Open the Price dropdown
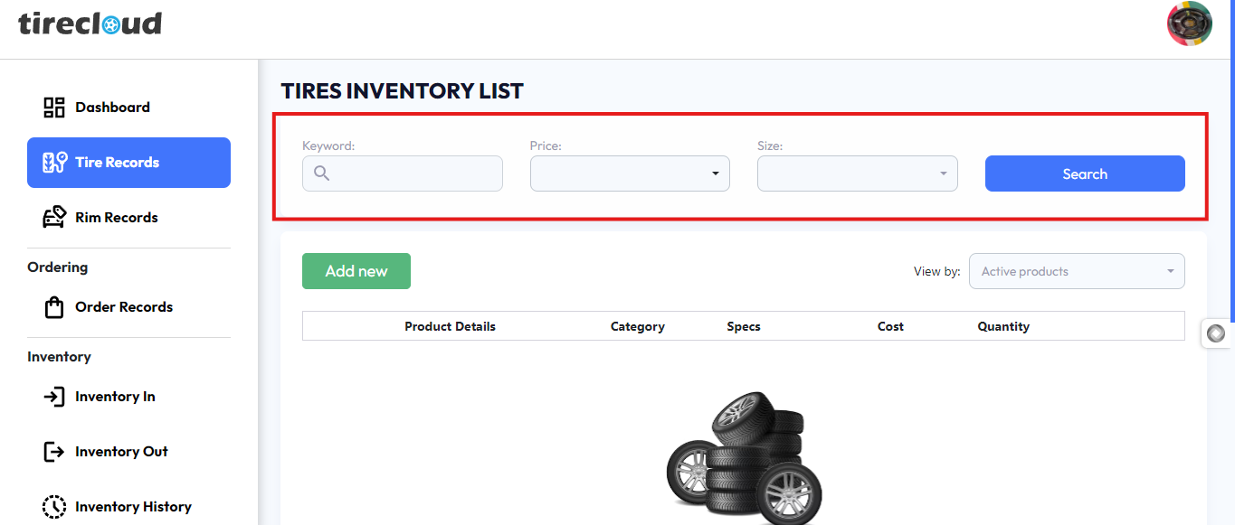The height and width of the screenshot is (525, 1235). coord(630,173)
